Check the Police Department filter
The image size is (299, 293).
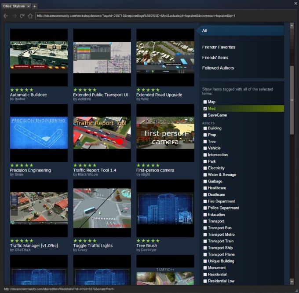pyautogui.click(x=205, y=208)
